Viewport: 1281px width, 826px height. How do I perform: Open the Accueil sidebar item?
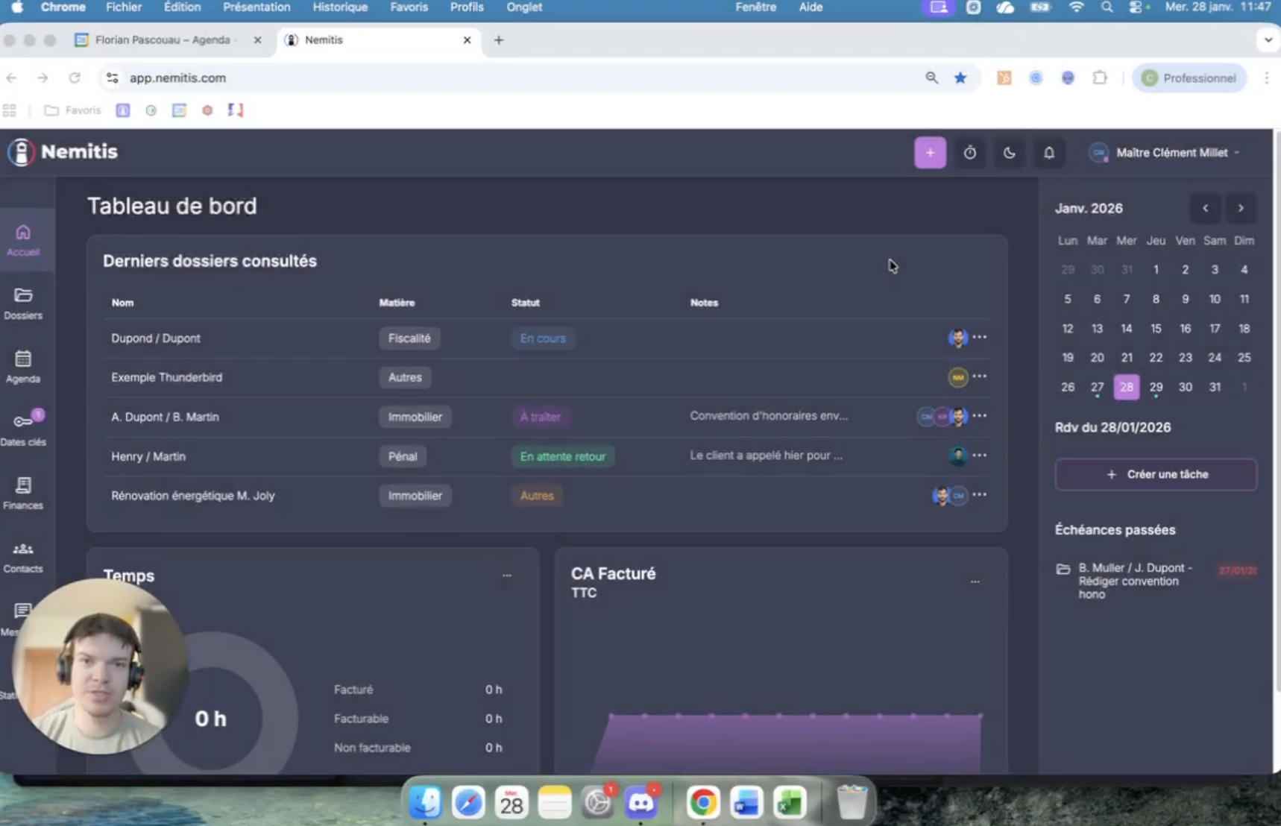[23, 240]
